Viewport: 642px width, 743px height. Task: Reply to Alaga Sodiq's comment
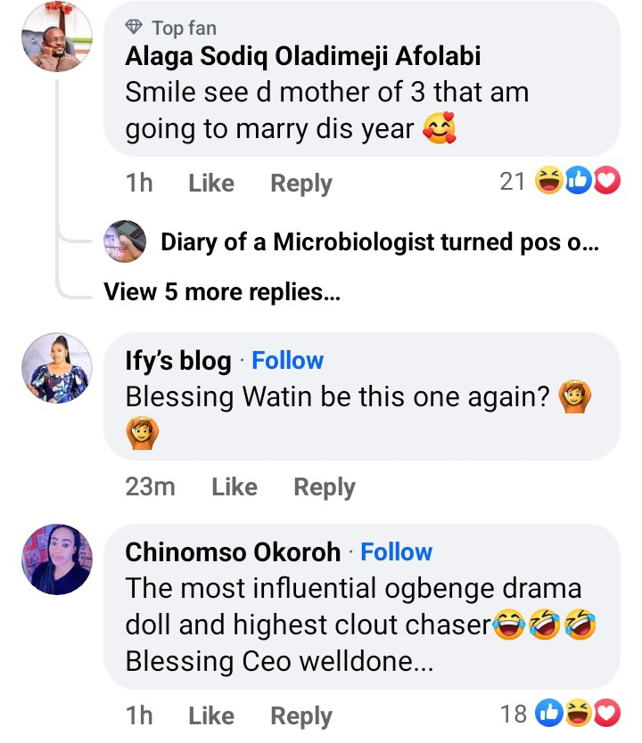point(301,184)
